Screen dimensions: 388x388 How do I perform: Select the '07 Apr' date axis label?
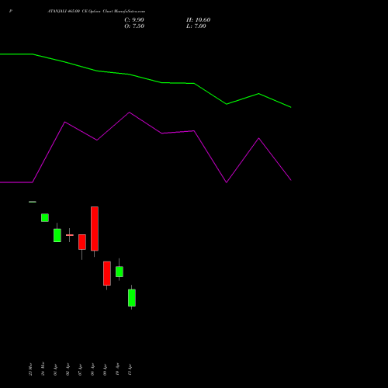tap(80, 369)
